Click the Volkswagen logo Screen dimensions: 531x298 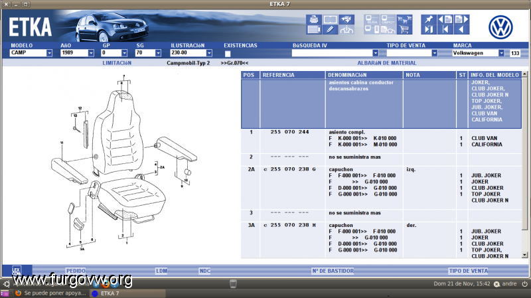pyautogui.click(x=500, y=27)
